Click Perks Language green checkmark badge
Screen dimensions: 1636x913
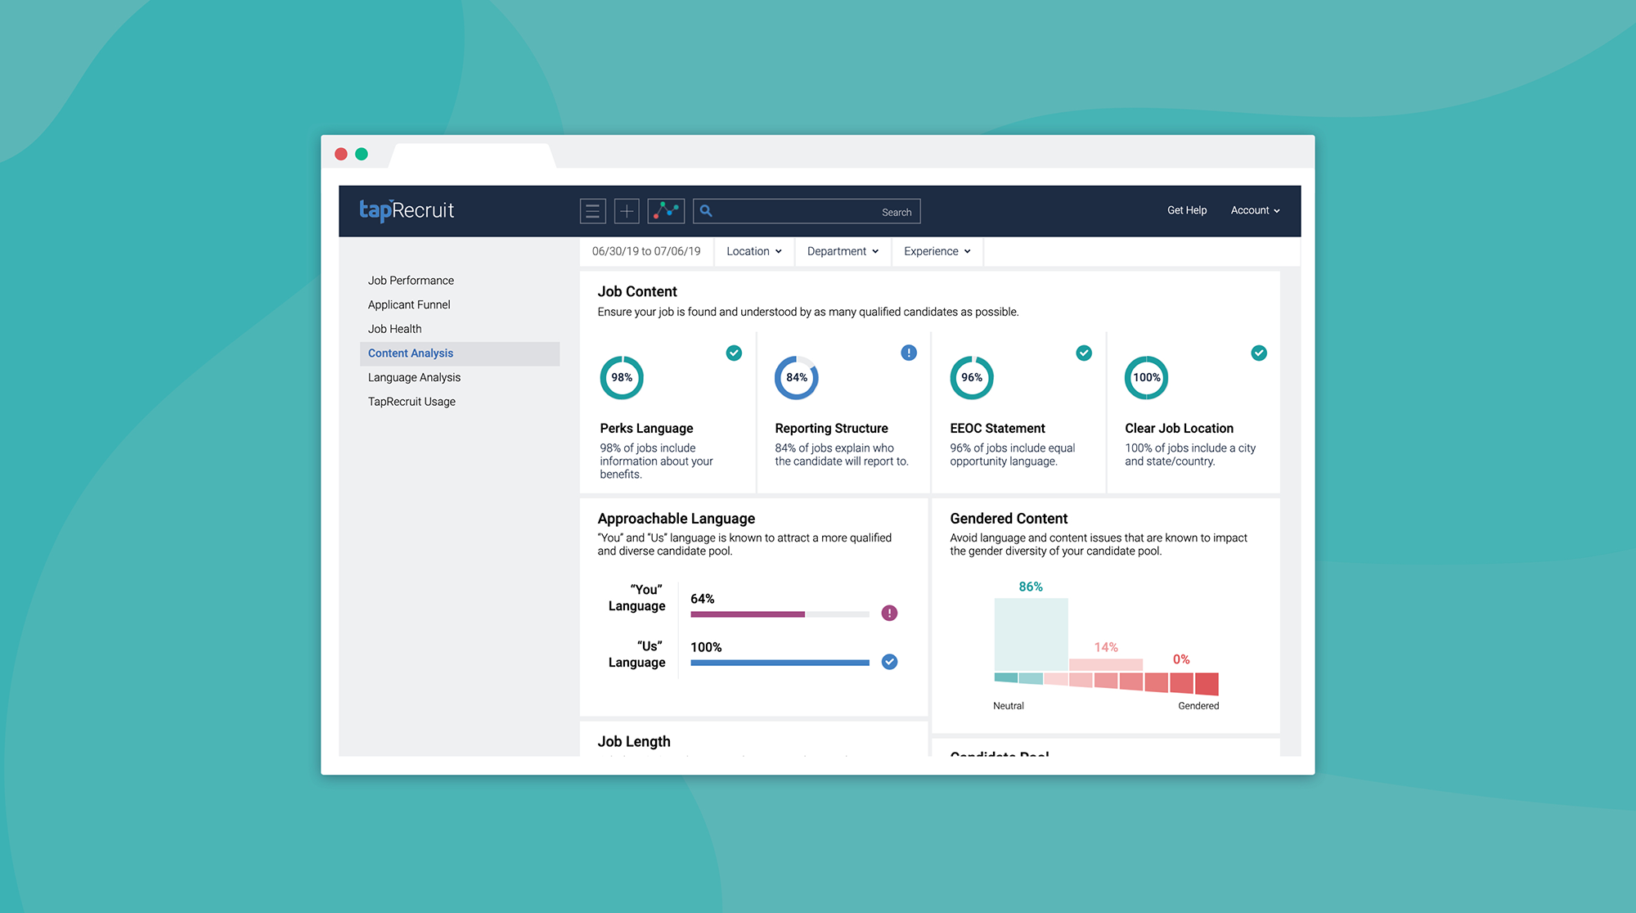coord(734,353)
